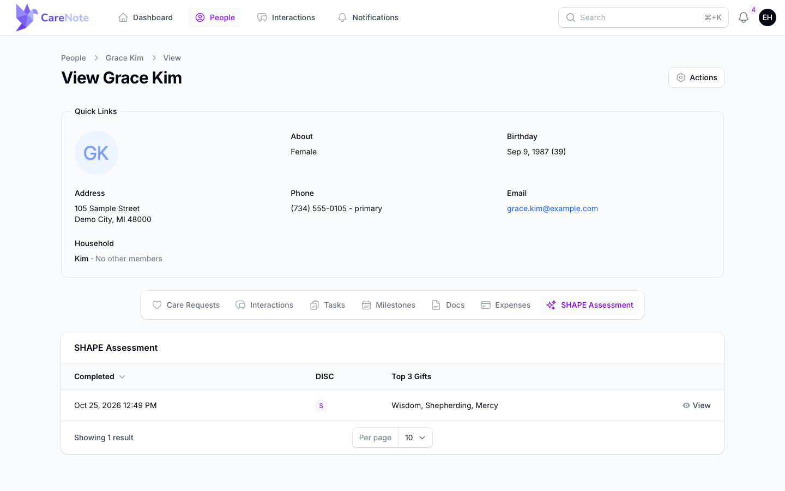785x491 pixels.
Task: Click the Interactions chat bubble icon in navbar
Action: pyautogui.click(x=262, y=17)
